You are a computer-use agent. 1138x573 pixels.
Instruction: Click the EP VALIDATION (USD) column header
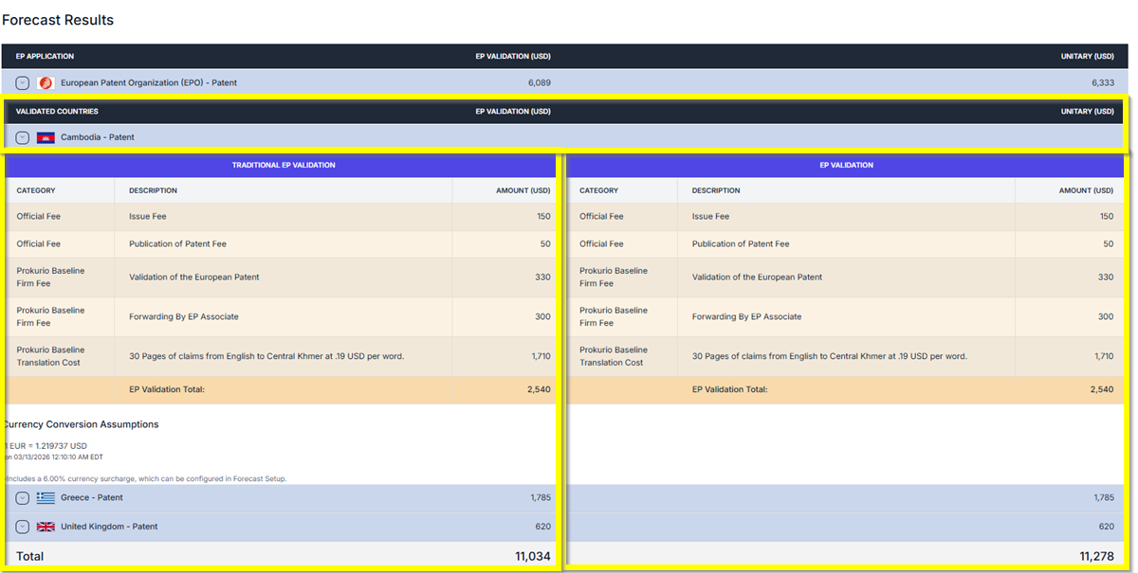coord(513,56)
